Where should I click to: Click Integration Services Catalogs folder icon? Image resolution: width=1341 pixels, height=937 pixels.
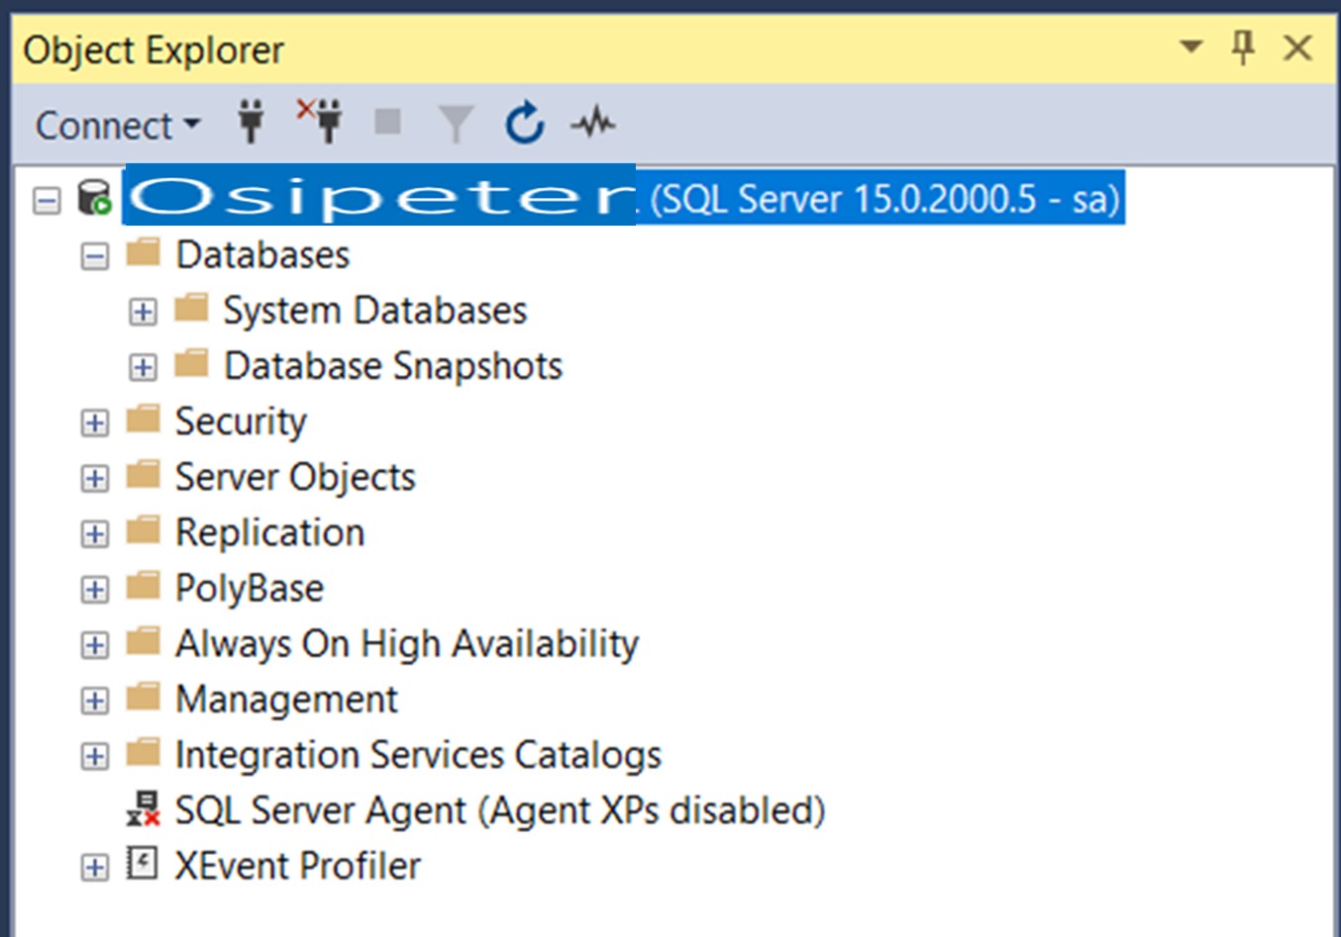pos(144,751)
